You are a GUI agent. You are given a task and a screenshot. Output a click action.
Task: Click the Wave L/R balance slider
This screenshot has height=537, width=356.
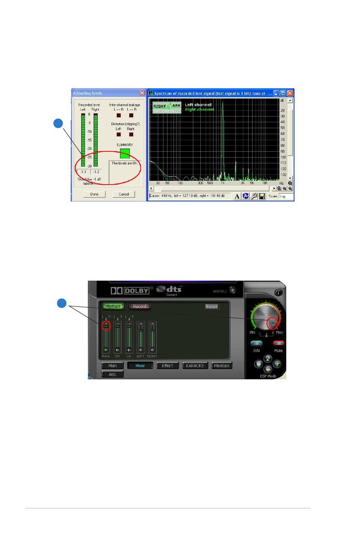[x=106, y=319]
